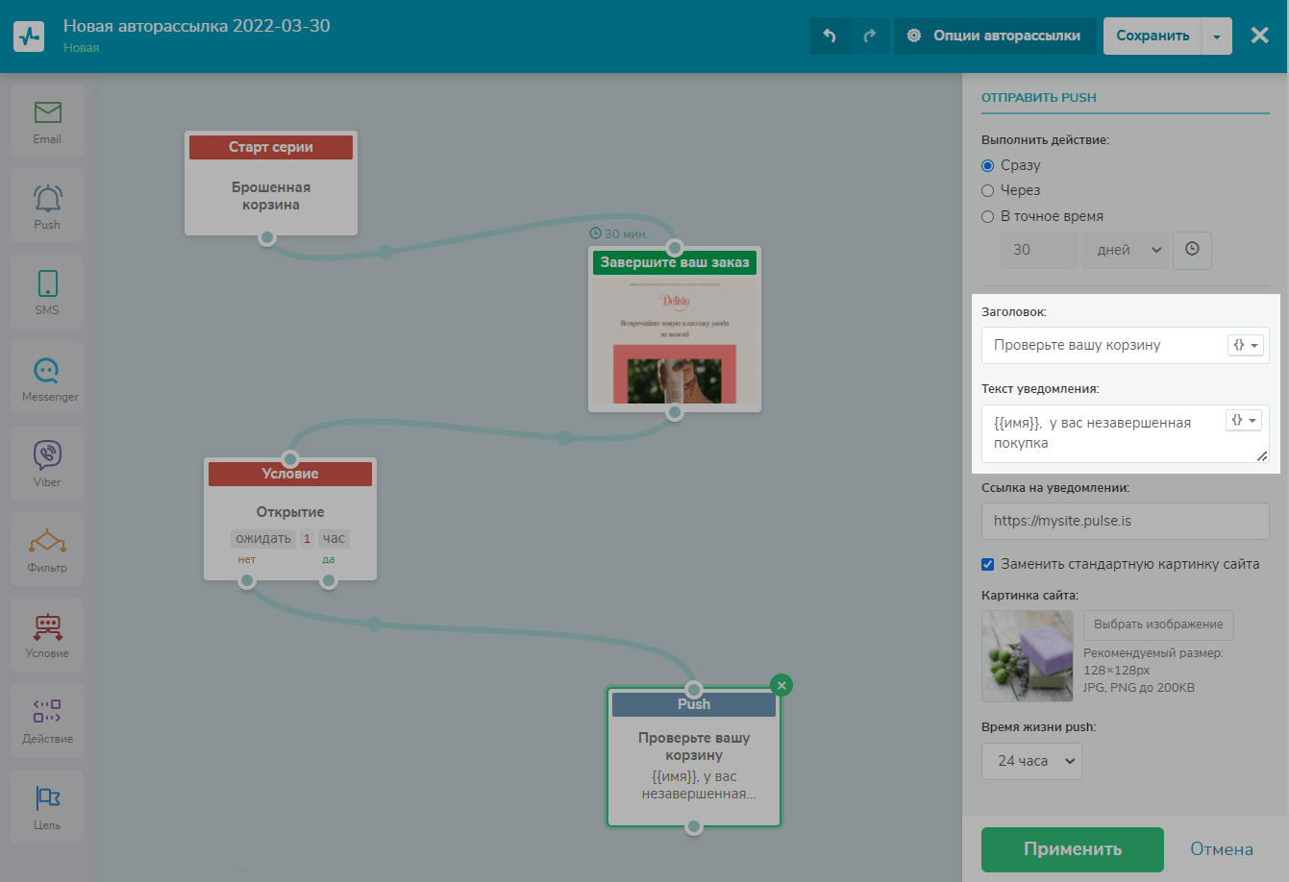This screenshot has width=1289, height=882.
Task: Select the В точное время radio button
Action: point(987,216)
